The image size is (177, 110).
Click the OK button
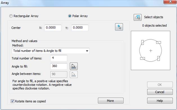pos(160,85)
